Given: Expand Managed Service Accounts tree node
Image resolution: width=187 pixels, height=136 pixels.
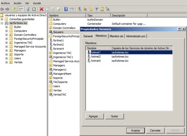Looking at the screenshot, I should point(6,47).
